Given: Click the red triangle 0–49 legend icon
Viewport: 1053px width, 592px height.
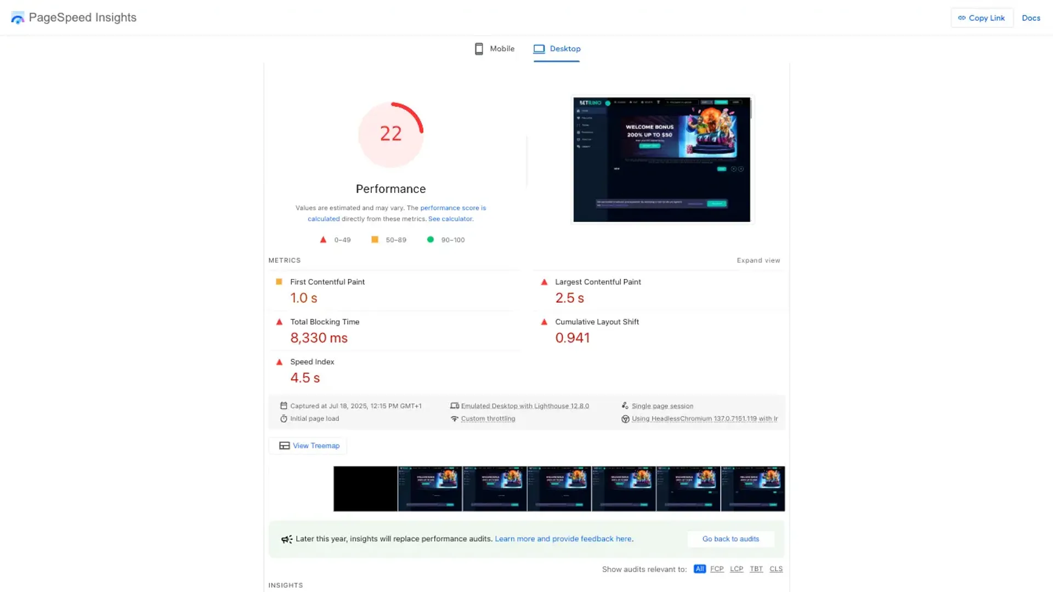Looking at the screenshot, I should tap(323, 240).
